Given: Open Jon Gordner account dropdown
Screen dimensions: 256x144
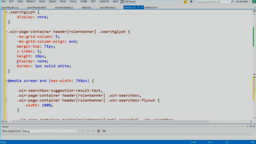Looking at the screenshot, I should (250, 2).
